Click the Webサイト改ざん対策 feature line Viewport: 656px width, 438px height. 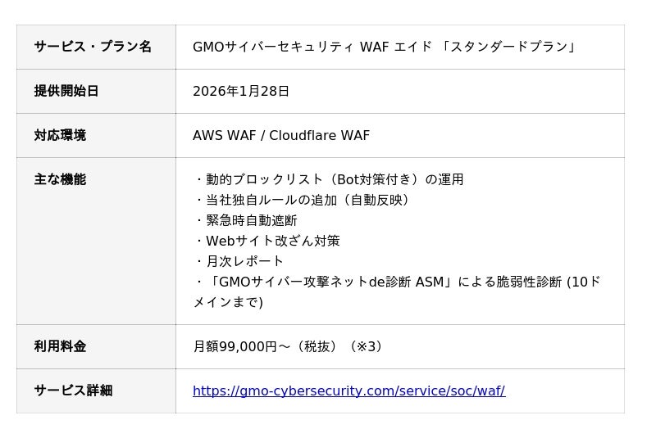(x=267, y=241)
